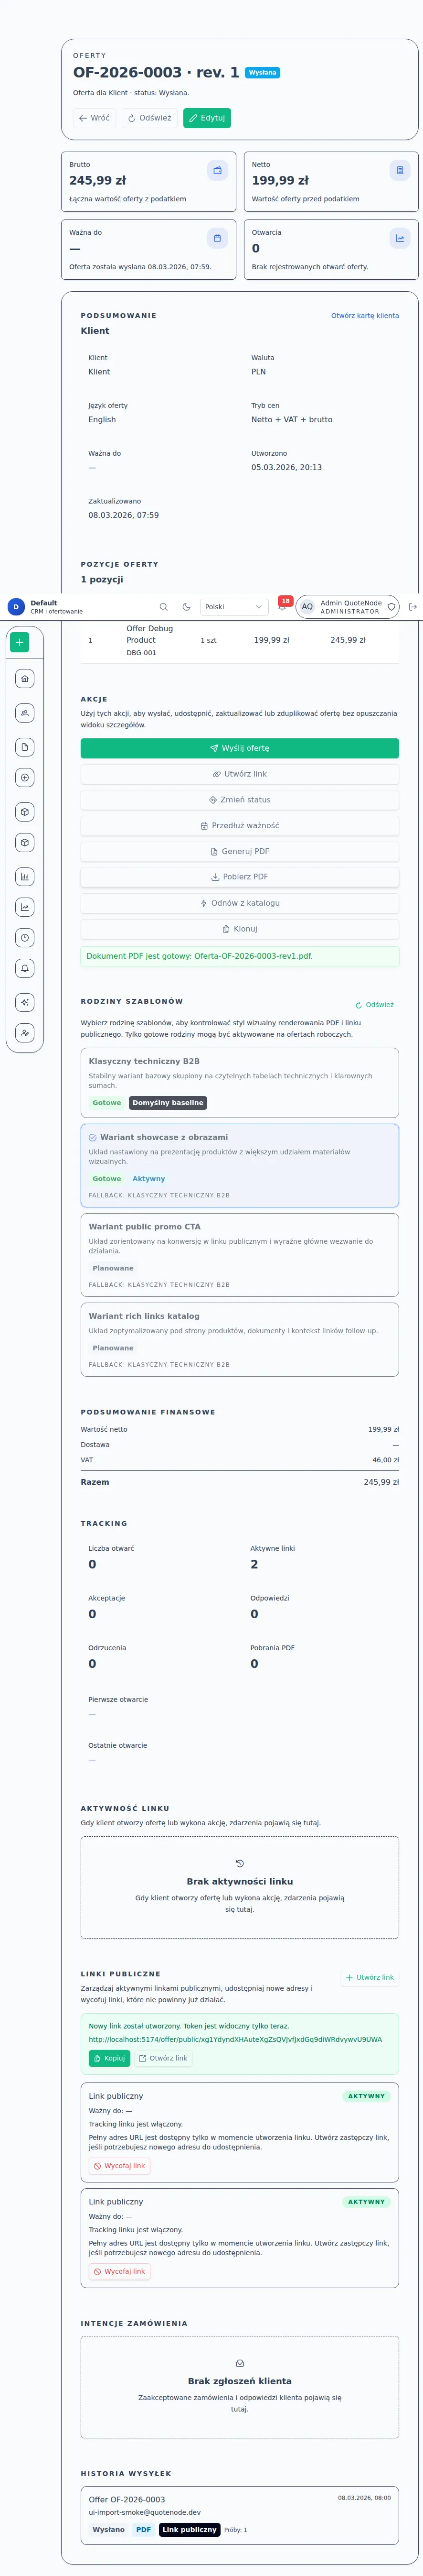Open the sidebar document icon
Image resolution: width=423 pixels, height=2576 pixels.
[25, 747]
